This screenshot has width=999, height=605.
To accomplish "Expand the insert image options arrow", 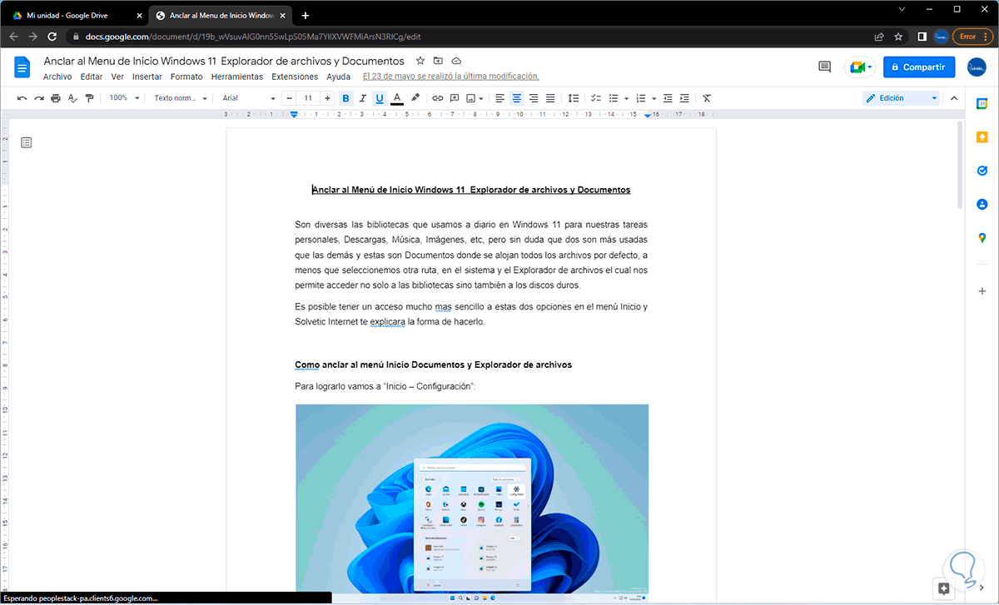I will tap(483, 98).
